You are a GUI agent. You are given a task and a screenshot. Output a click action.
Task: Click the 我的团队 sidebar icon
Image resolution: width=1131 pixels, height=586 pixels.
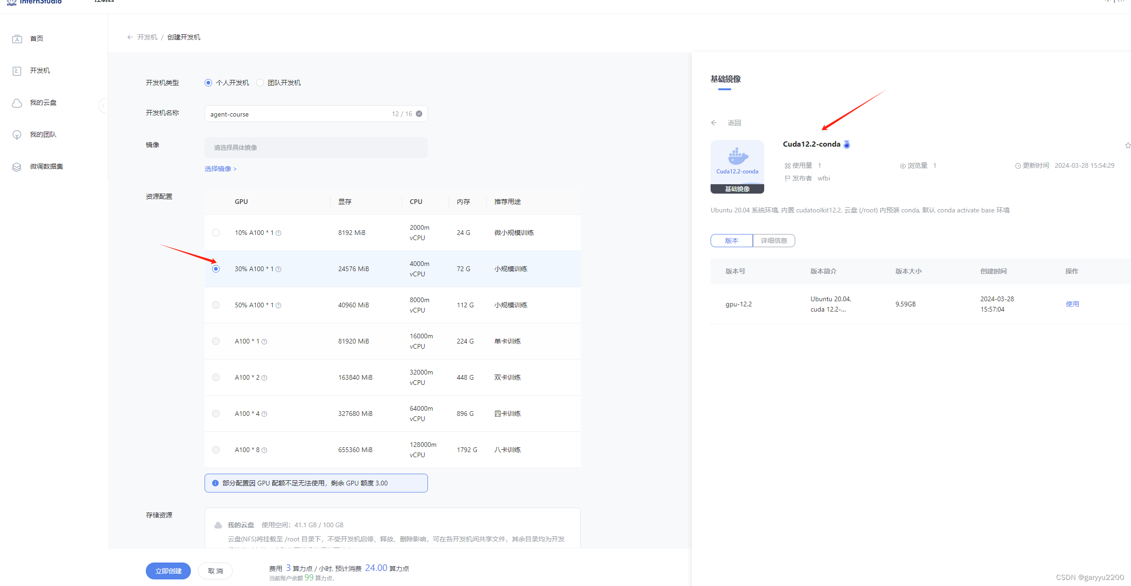tap(17, 135)
